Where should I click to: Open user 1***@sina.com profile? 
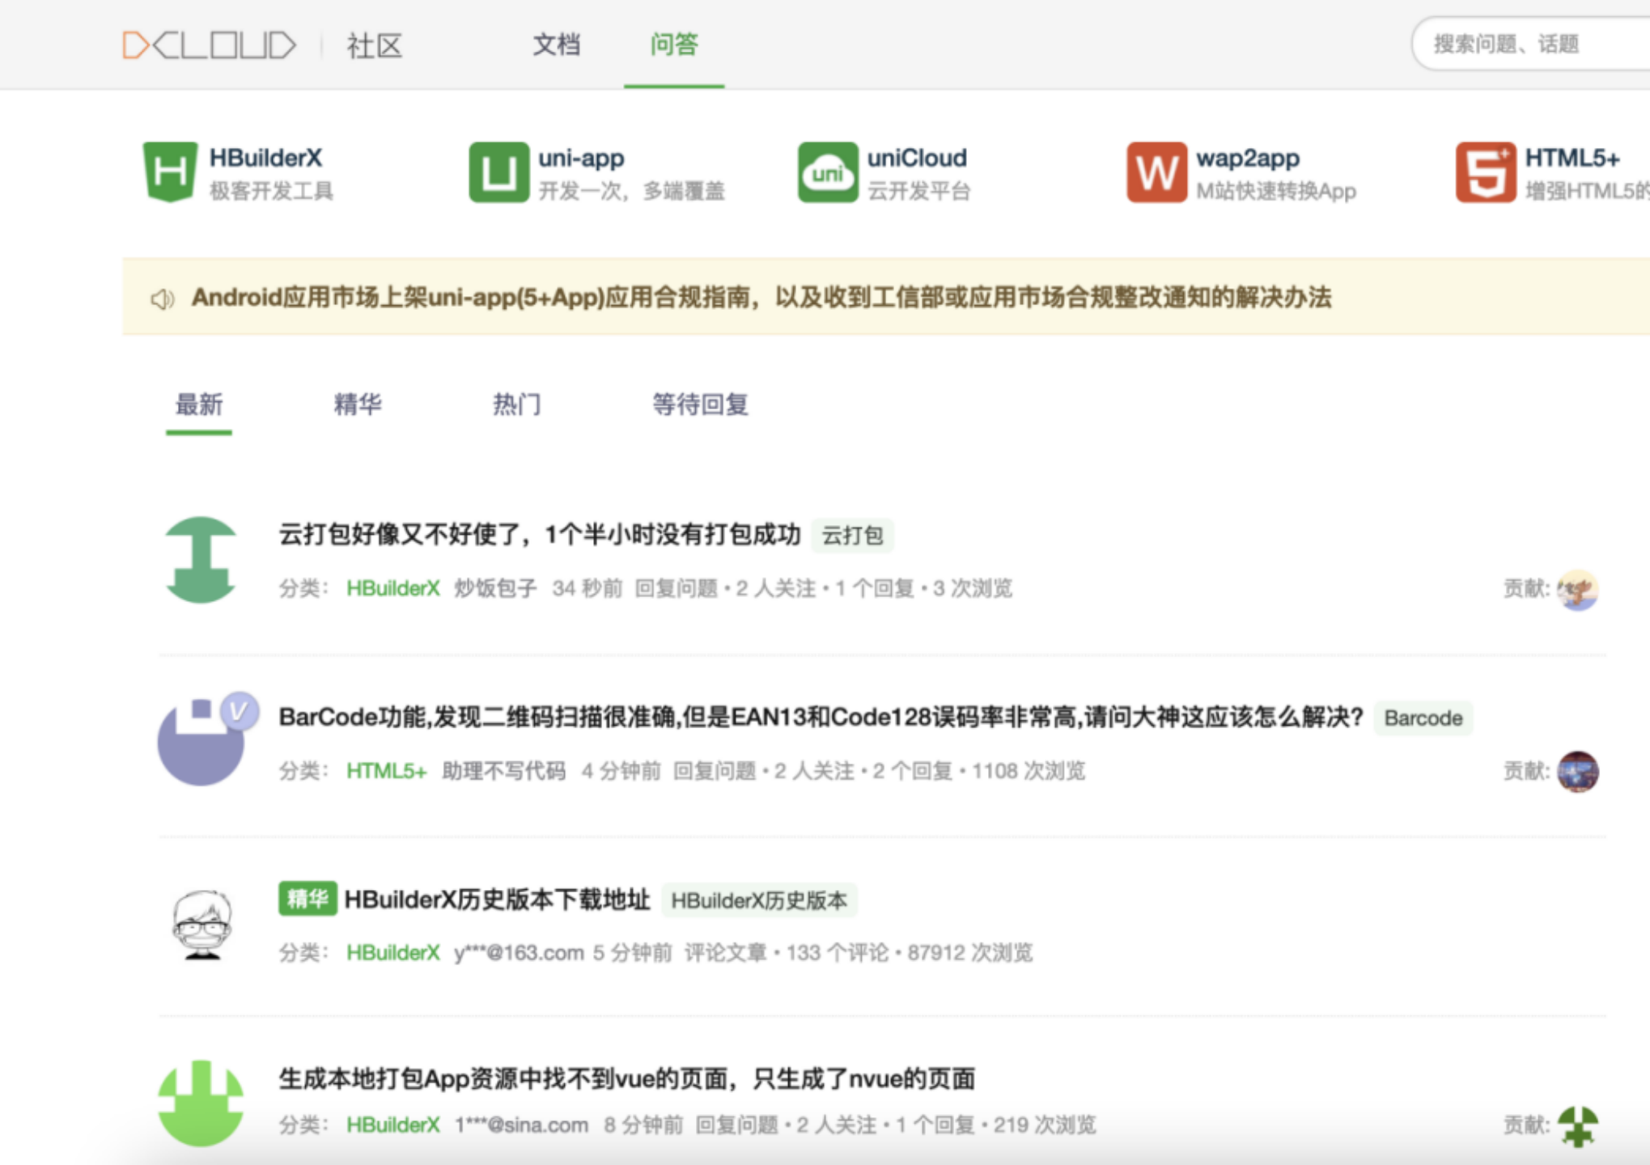click(x=521, y=1125)
